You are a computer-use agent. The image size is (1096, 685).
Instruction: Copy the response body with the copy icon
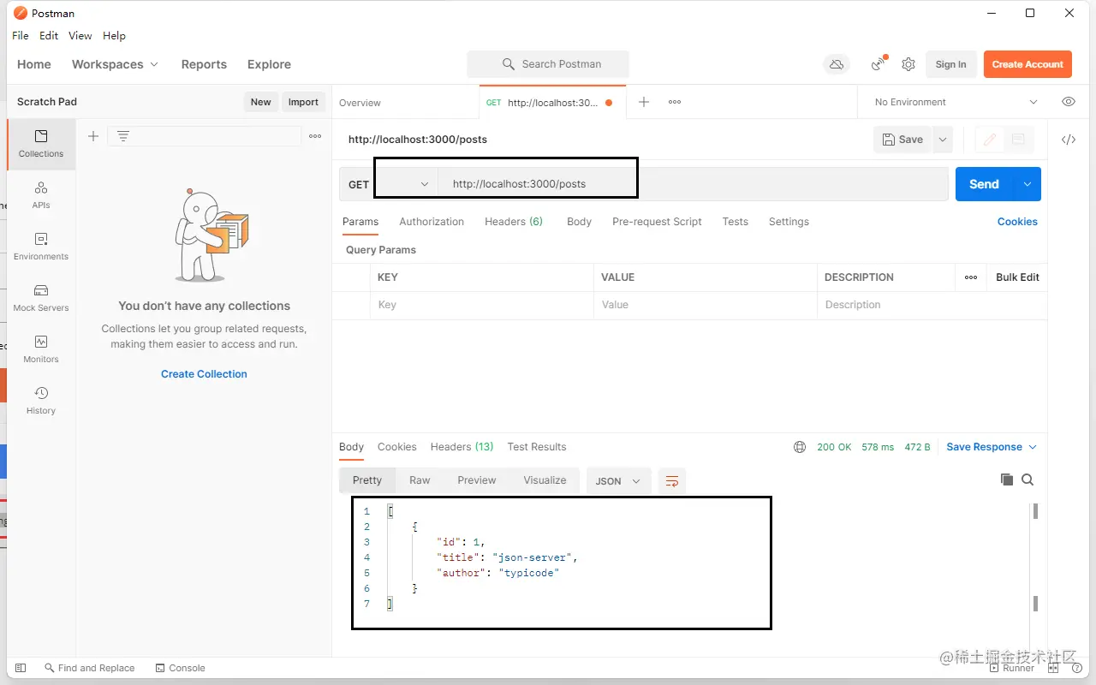pyautogui.click(x=1007, y=479)
